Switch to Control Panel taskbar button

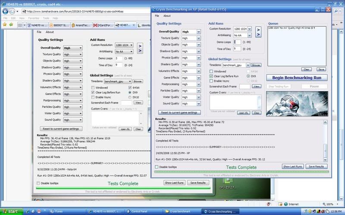(x=144, y=212)
